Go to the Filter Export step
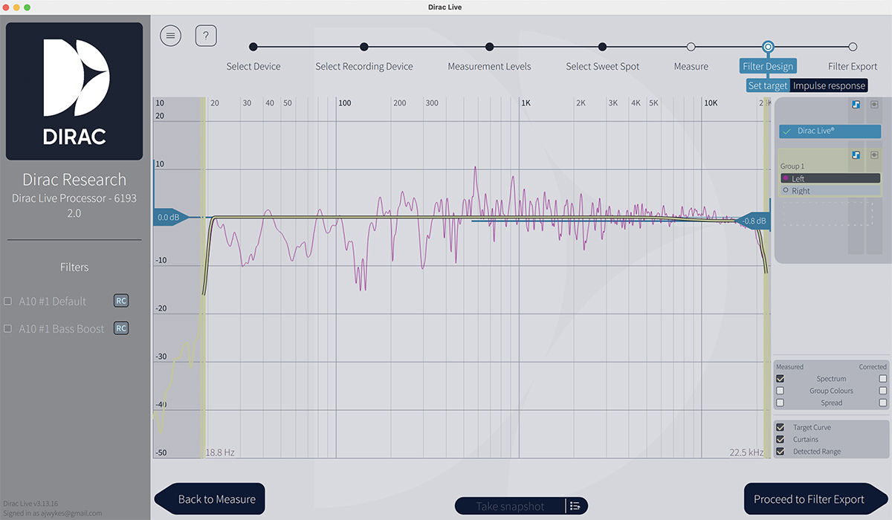The image size is (892, 520). click(853, 48)
